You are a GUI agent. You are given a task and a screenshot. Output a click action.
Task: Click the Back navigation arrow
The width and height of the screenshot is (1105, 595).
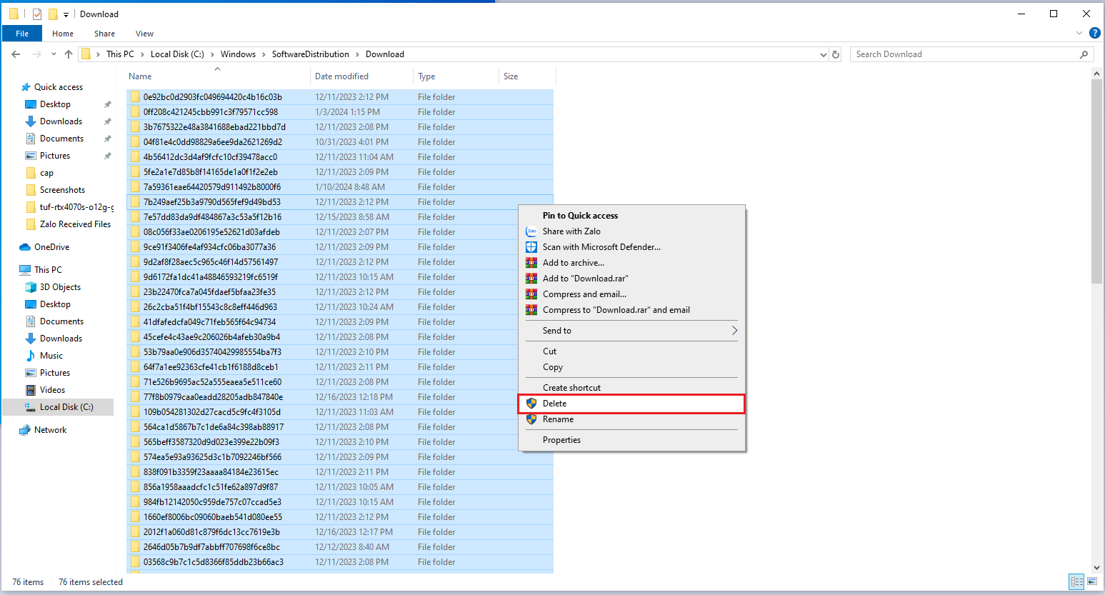point(16,54)
